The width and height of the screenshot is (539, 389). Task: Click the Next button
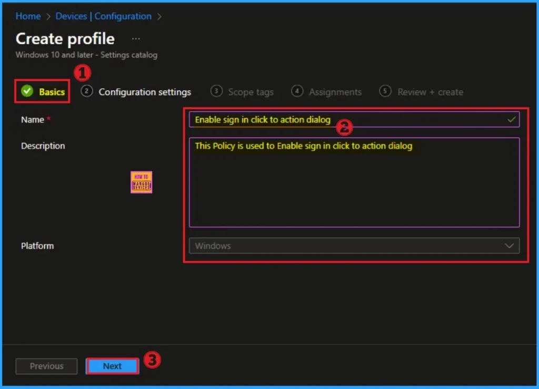(x=113, y=366)
